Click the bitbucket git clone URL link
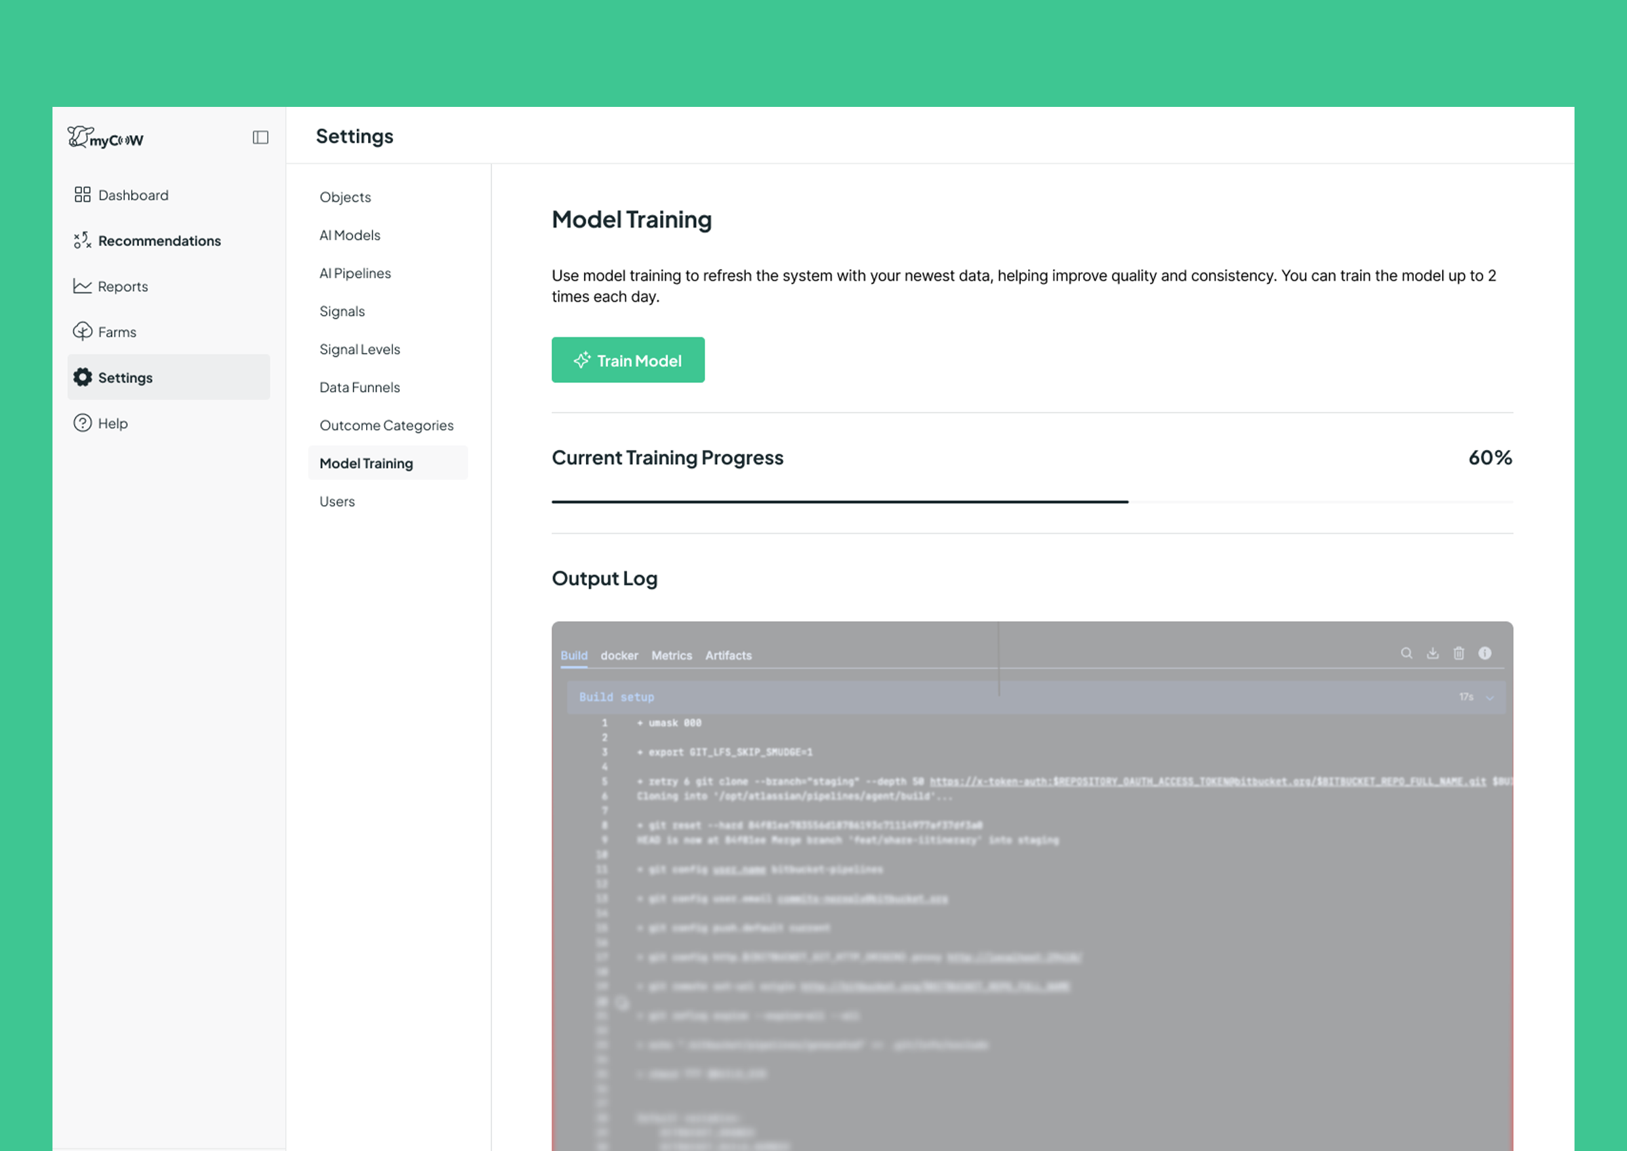 [x=1207, y=781]
